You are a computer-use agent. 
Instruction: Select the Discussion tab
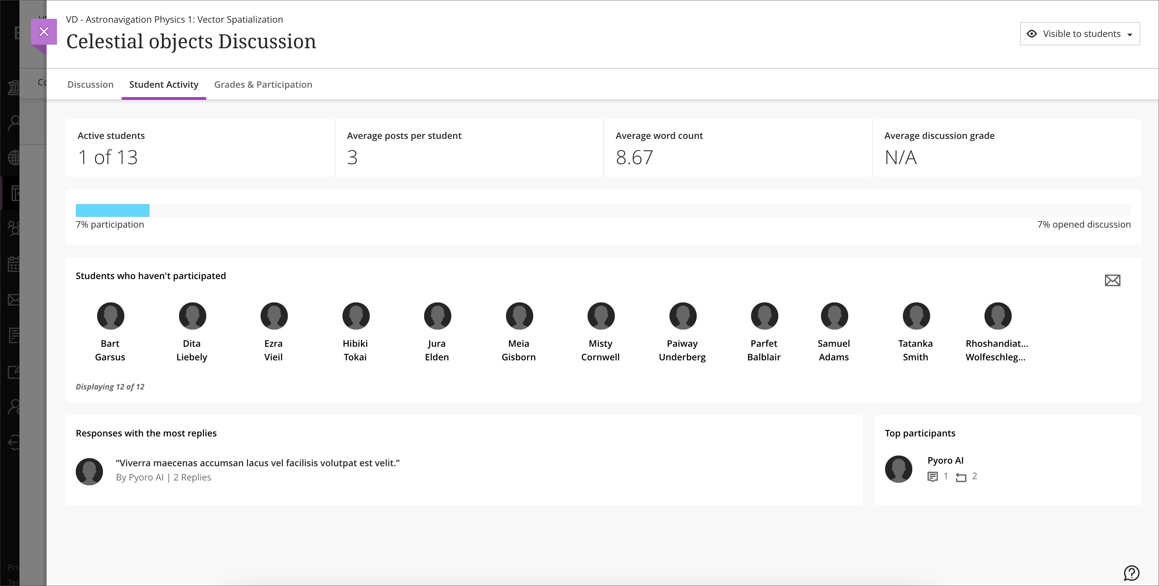tap(90, 85)
